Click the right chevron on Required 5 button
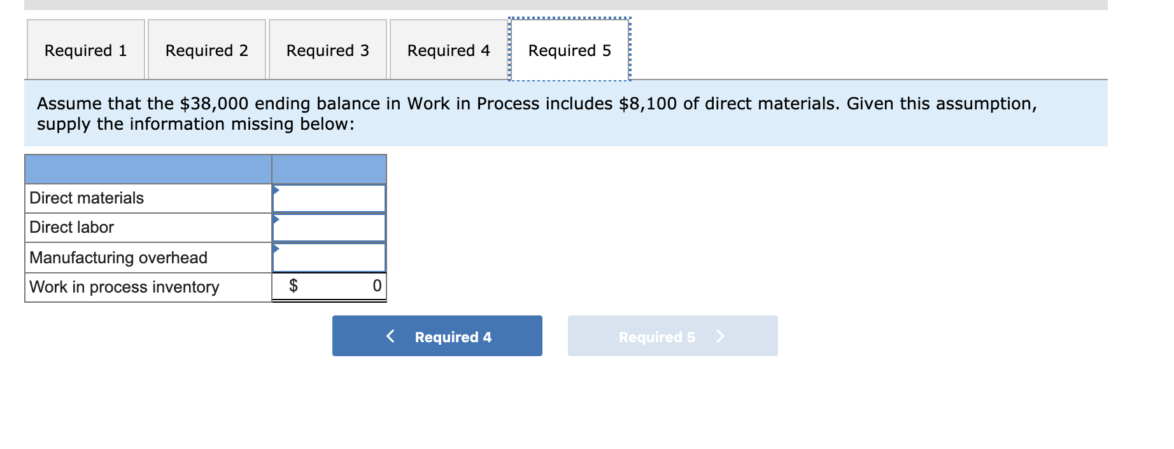The height and width of the screenshot is (449, 1174). pos(721,336)
